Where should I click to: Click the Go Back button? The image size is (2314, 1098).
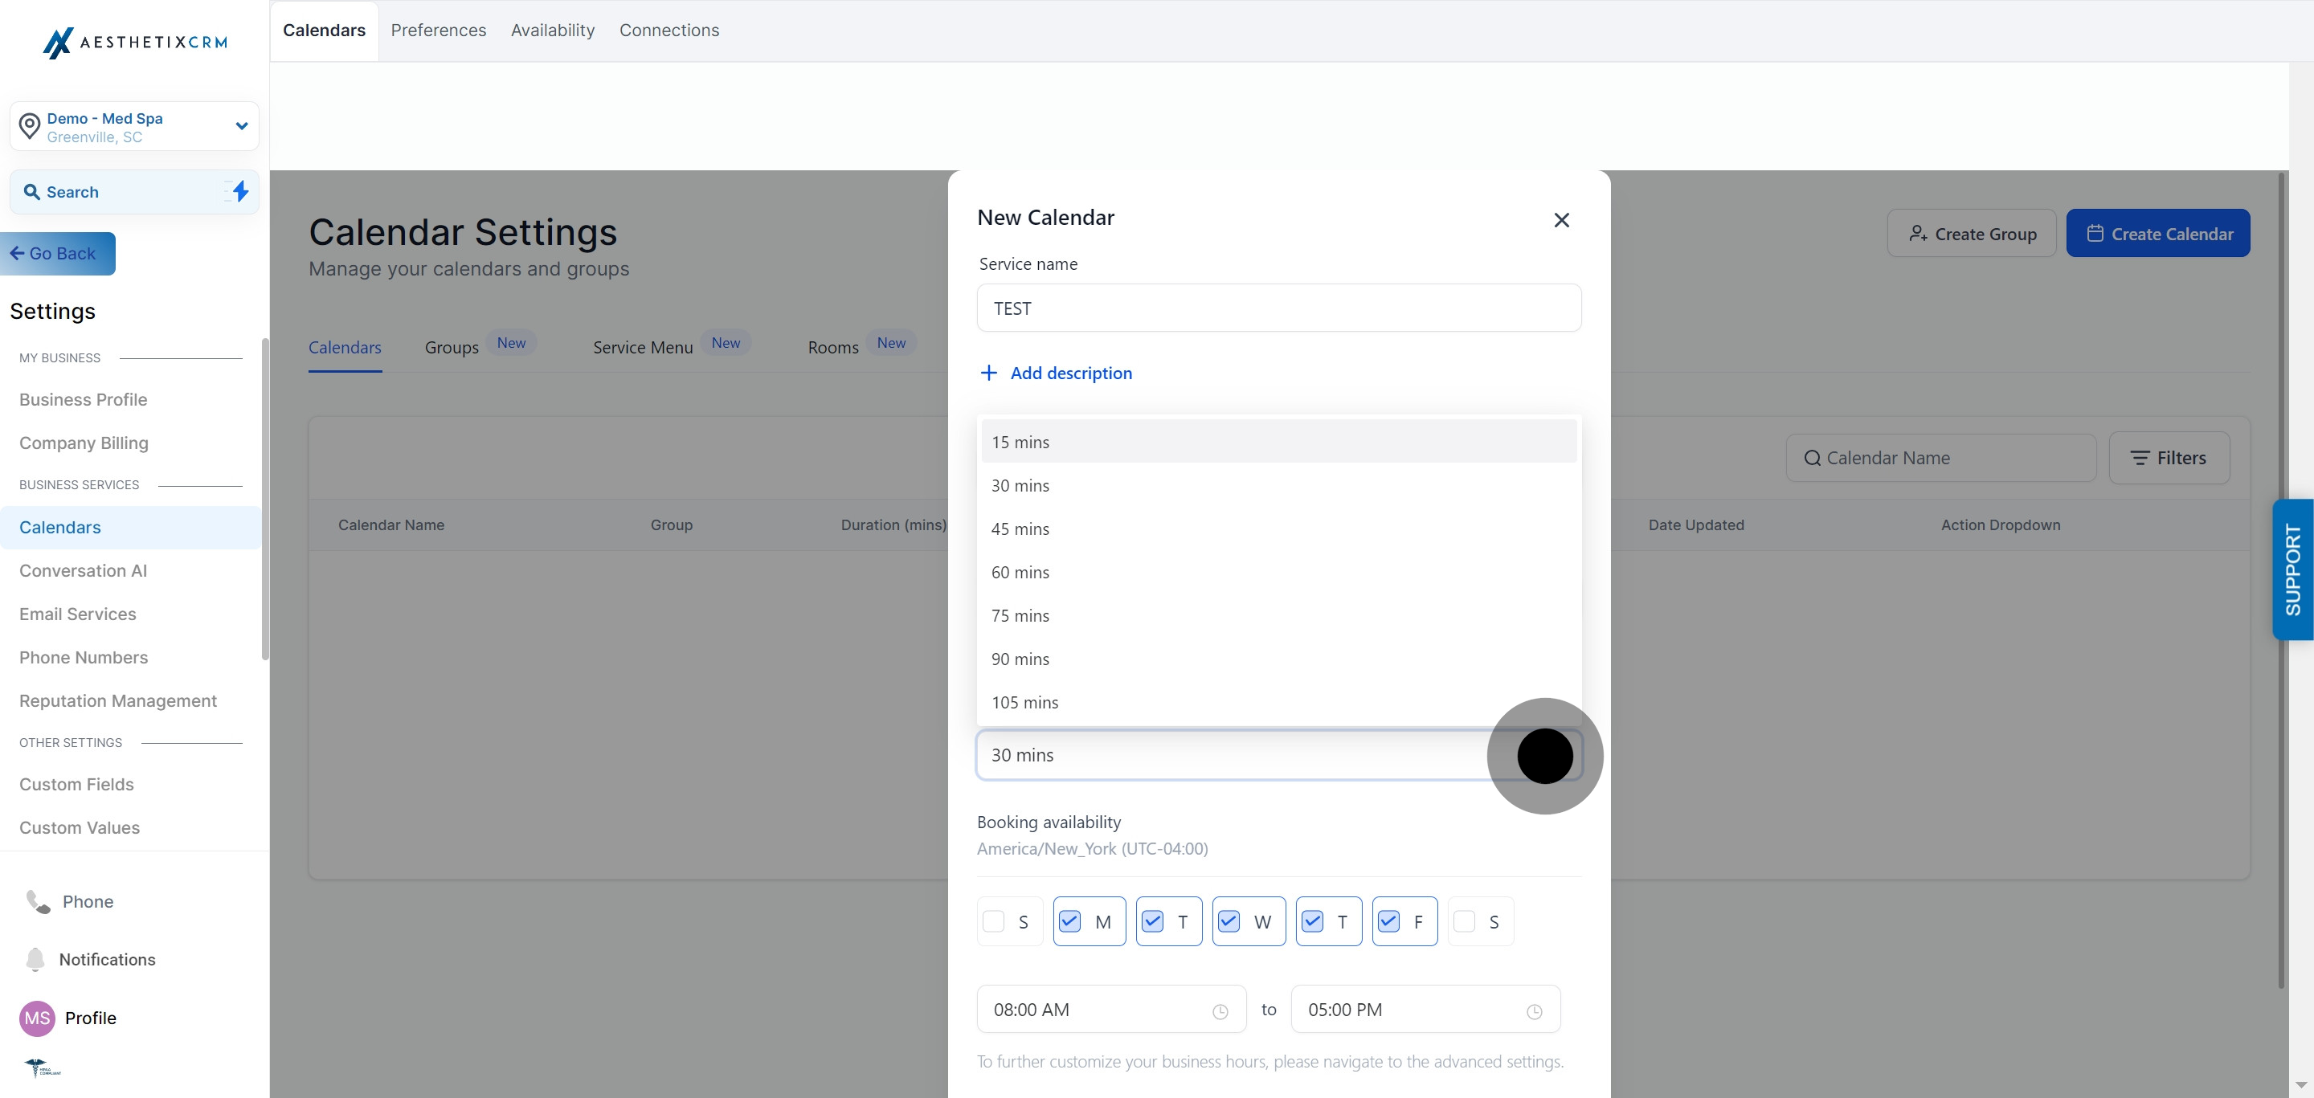58,254
